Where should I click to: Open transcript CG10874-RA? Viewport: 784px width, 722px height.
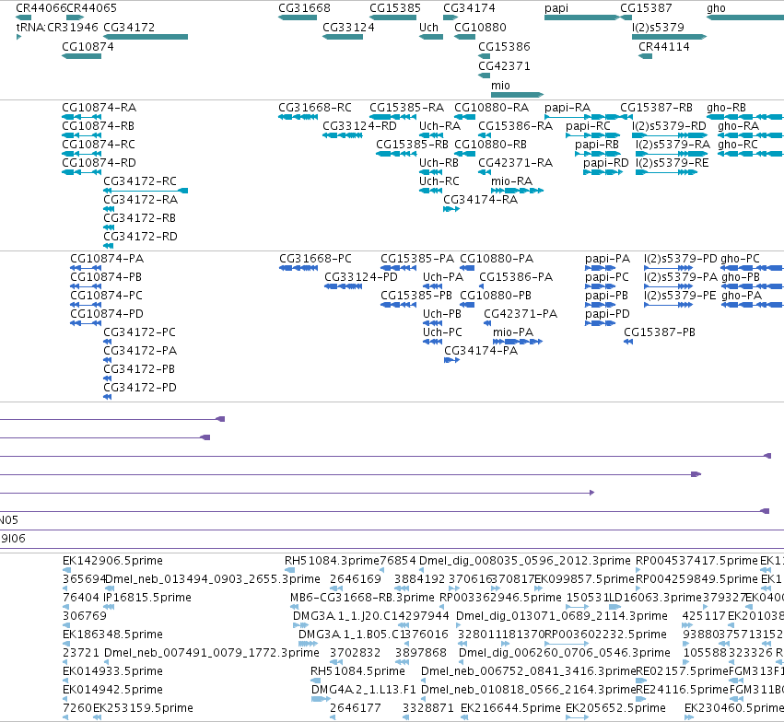tap(99, 108)
